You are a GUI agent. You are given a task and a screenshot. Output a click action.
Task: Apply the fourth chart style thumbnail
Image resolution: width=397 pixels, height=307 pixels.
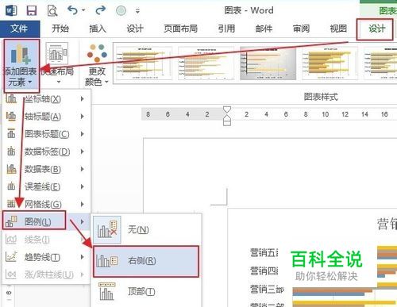pos(330,63)
